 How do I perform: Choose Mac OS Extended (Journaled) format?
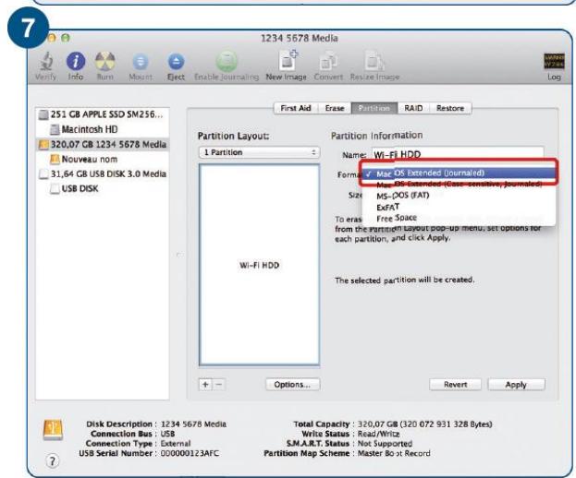[x=459, y=173]
